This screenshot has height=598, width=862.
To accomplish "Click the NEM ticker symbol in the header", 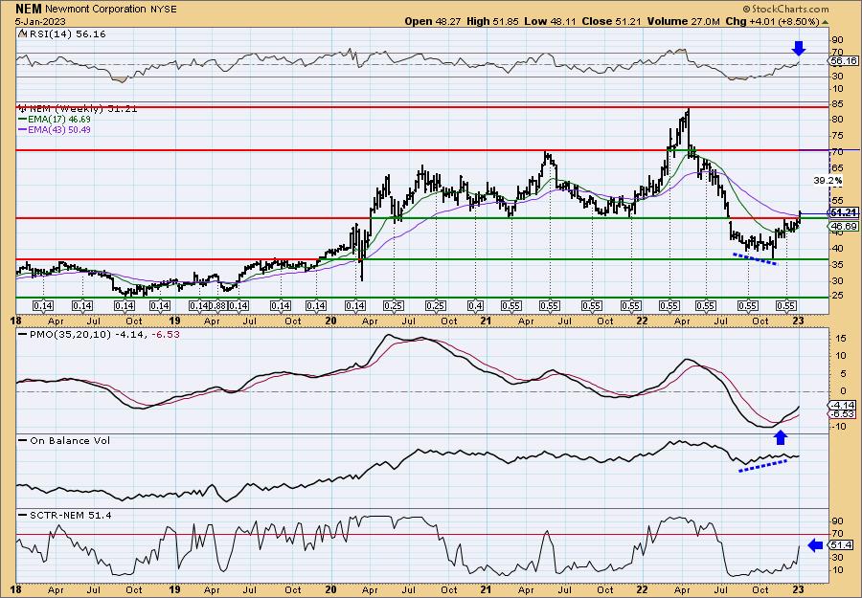I will (29, 9).
